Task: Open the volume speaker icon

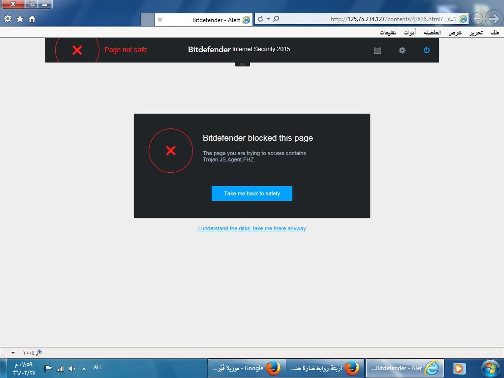Action: pyautogui.click(x=72, y=368)
